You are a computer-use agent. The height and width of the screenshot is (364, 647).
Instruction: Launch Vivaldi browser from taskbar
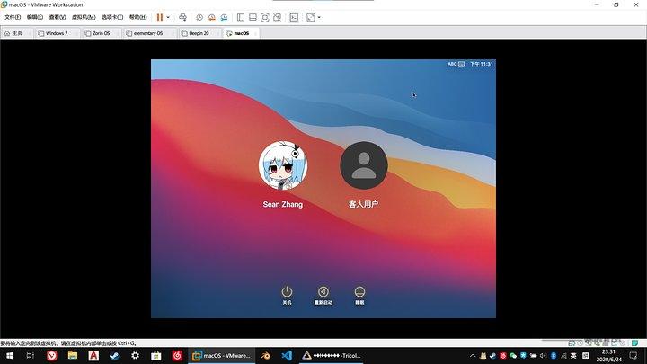coord(51,355)
